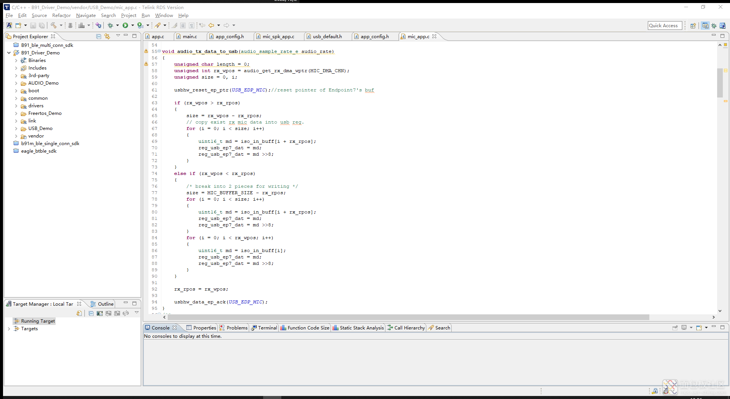
Task: Open the Window menu
Action: [164, 15]
